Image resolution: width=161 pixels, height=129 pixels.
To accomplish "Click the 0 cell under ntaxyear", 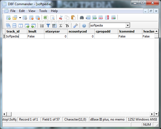I will (56, 36).
